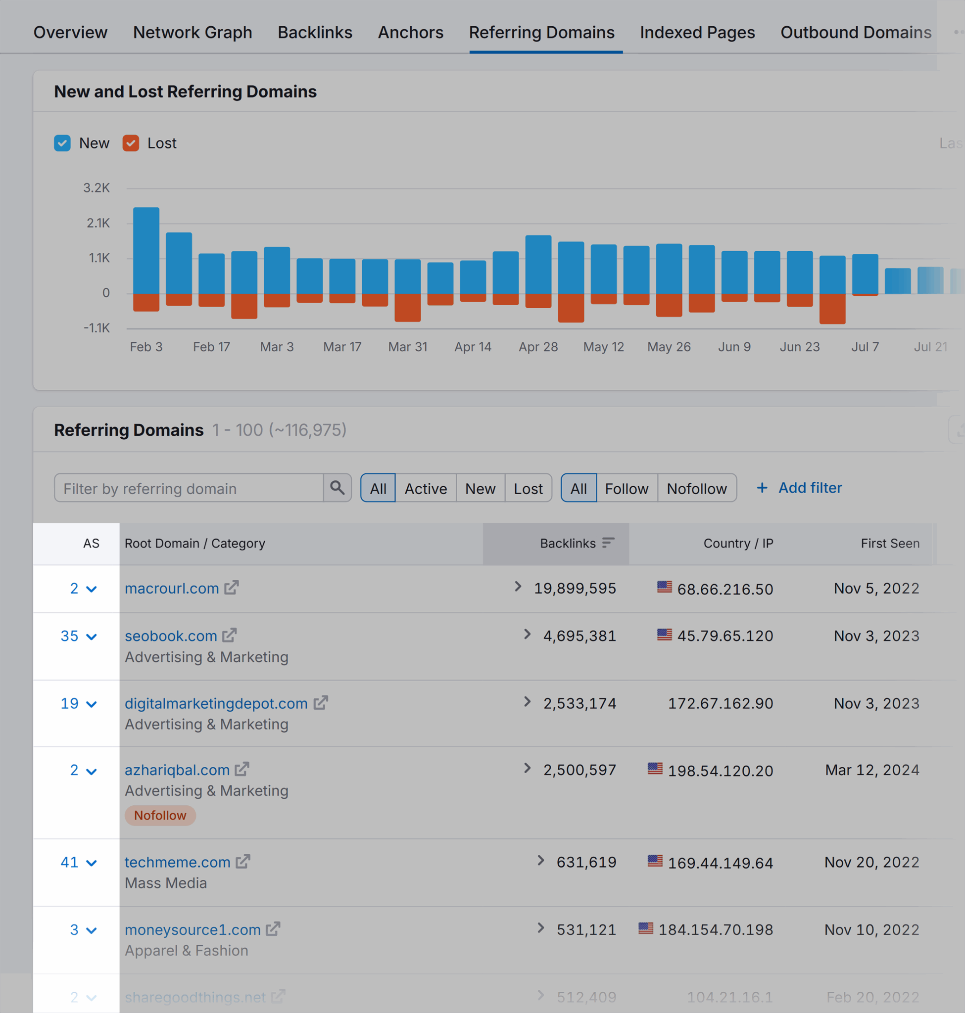Image resolution: width=965 pixels, height=1013 pixels.
Task: Click into Filter by referring domain field
Action: click(189, 488)
